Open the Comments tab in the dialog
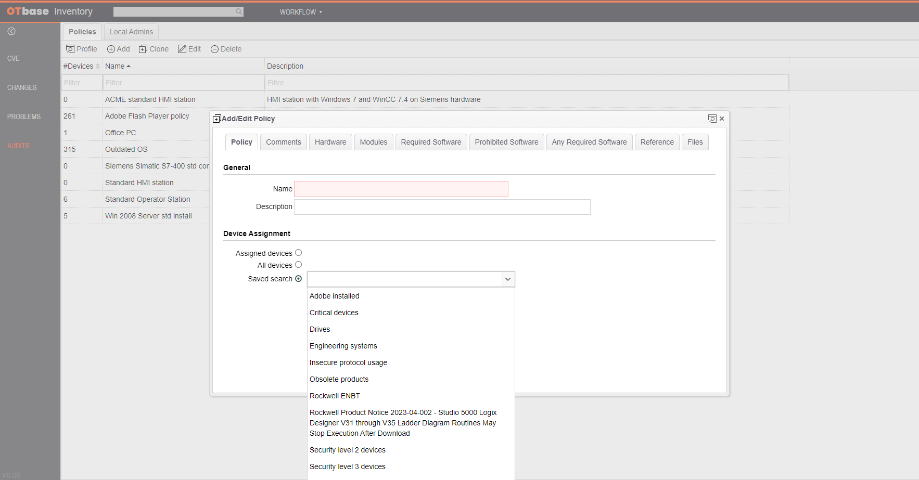The width and height of the screenshot is (919, 480). pos(284,142)
